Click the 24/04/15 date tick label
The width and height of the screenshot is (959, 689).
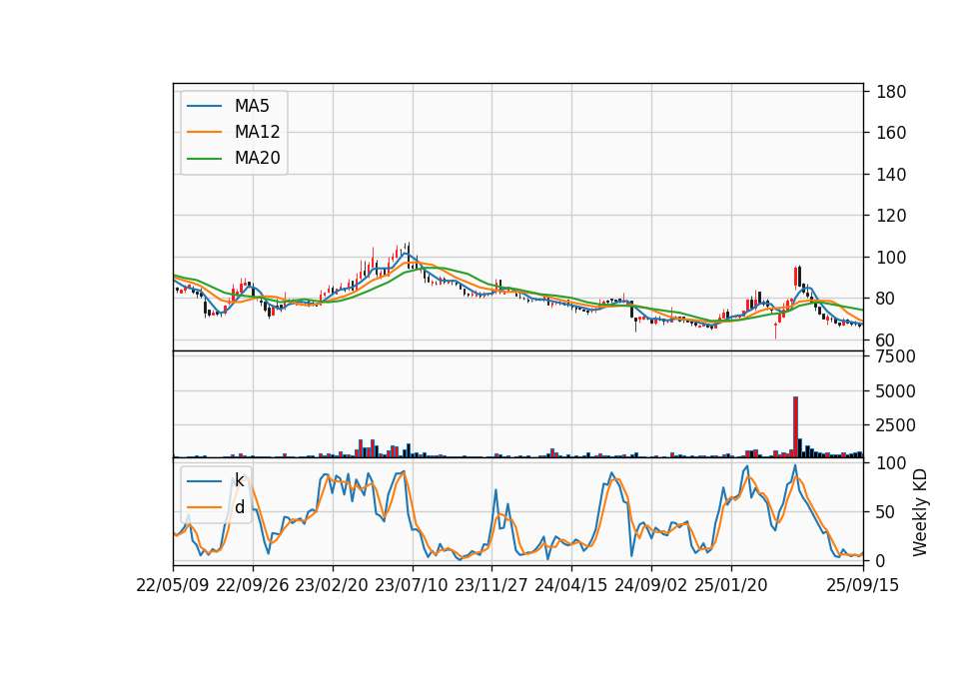tap(571, 585)
